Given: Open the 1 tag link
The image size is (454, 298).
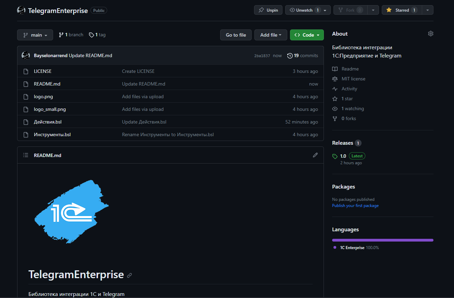Looking at the screenshot, I should point(97,35).
